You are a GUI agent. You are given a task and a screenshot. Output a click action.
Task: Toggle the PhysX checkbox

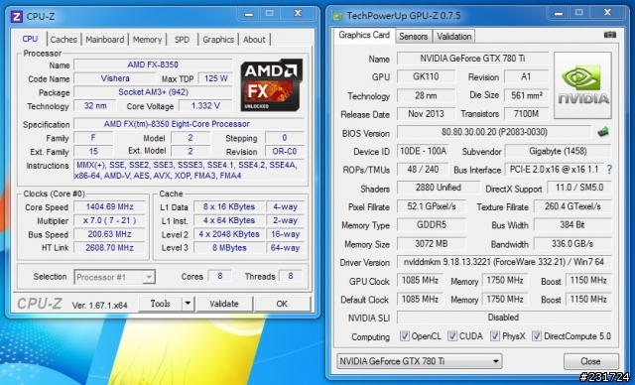click(495, 336)
